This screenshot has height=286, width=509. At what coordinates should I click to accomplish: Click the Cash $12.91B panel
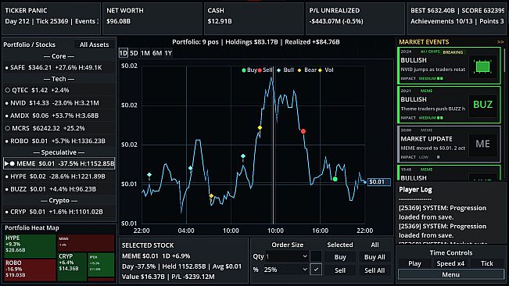tap(254, 18)
